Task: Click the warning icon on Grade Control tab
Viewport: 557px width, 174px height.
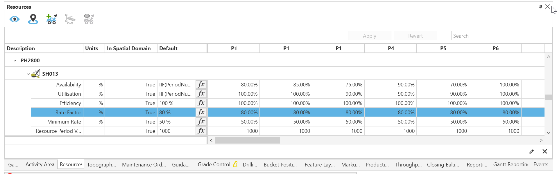Action: coord(235,164)
